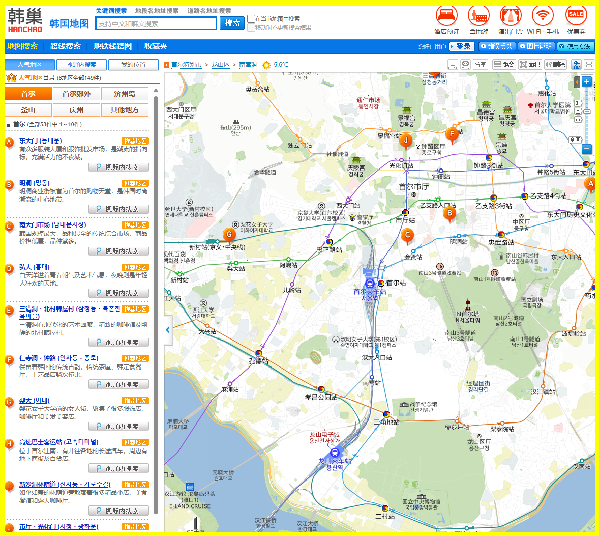
Task: Click the 首尔火车站 train station icon
Action: coord(369,283)
